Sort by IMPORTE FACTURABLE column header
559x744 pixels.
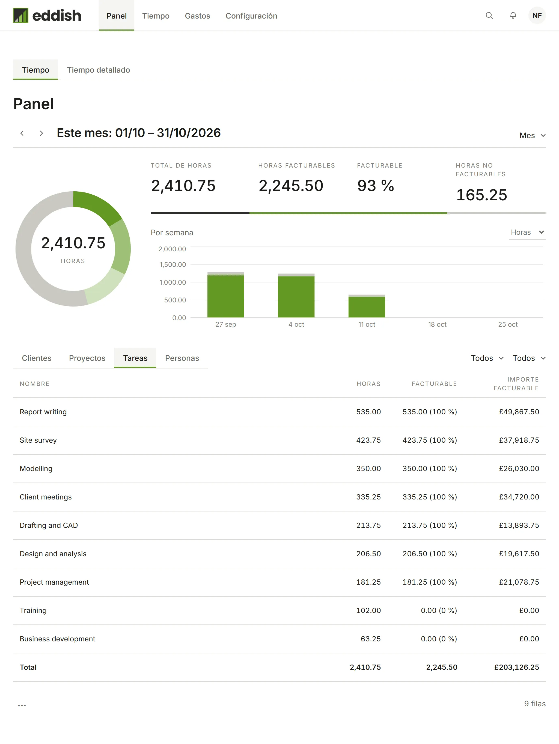coord(516,384)
